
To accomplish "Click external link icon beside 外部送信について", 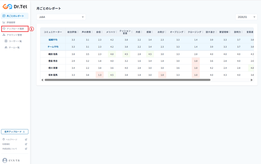I will coord(26,149).
